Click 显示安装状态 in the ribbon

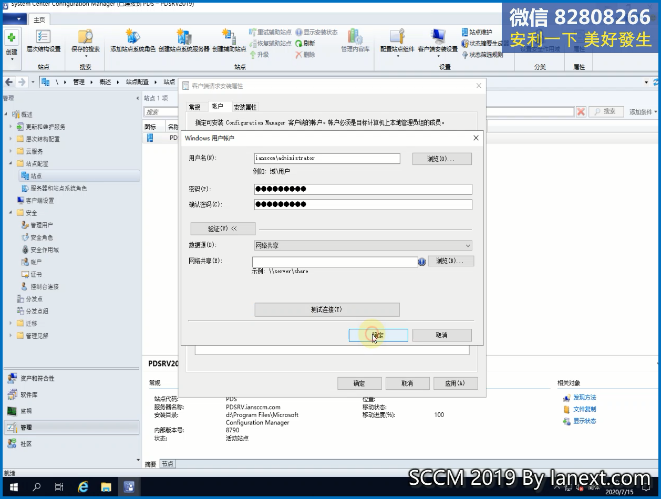click(316, 32)
